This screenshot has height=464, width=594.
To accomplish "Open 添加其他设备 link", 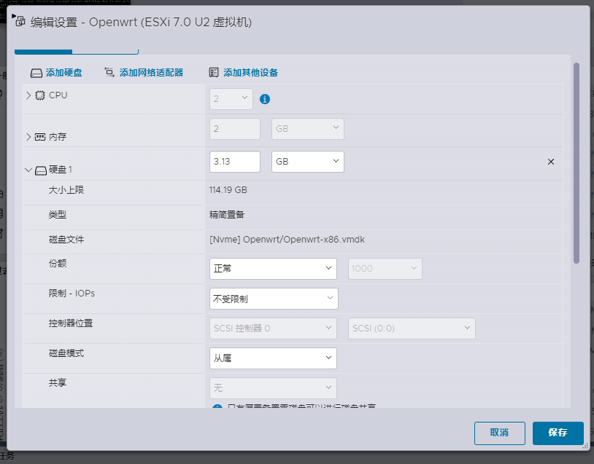I will point(250,73).
